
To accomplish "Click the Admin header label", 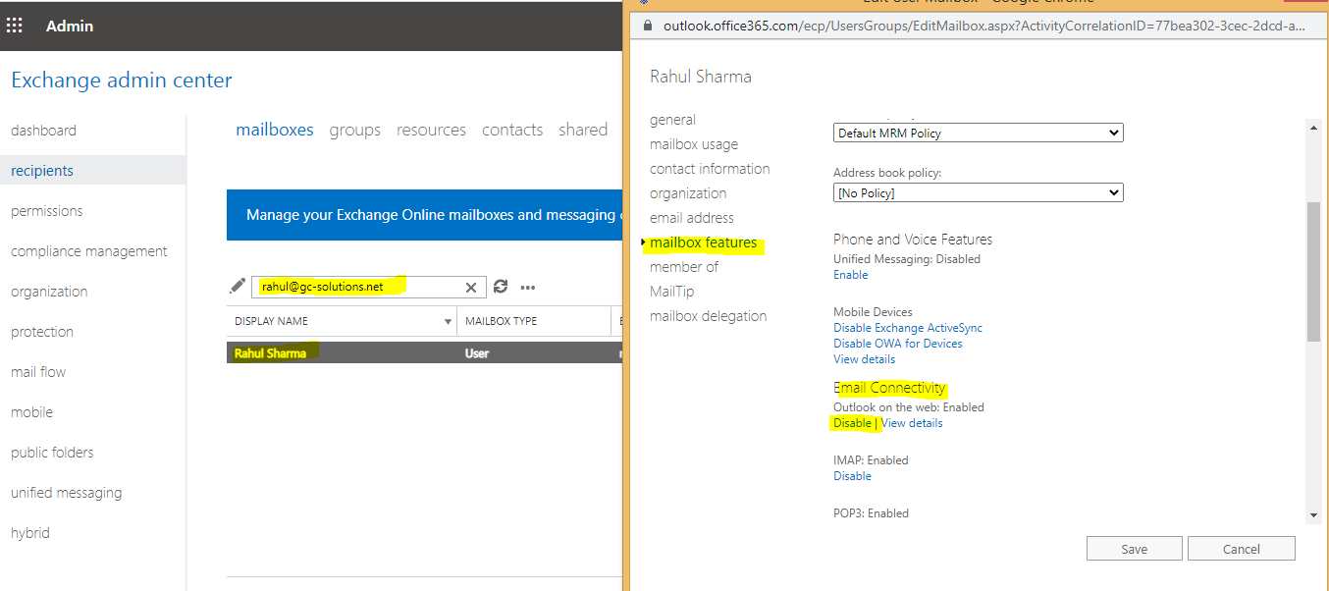I will click(x=70, y=26).
